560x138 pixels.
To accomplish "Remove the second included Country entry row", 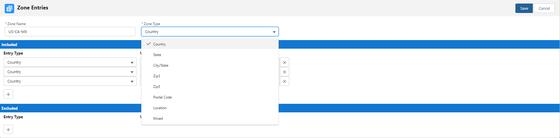I will point(285,72).
